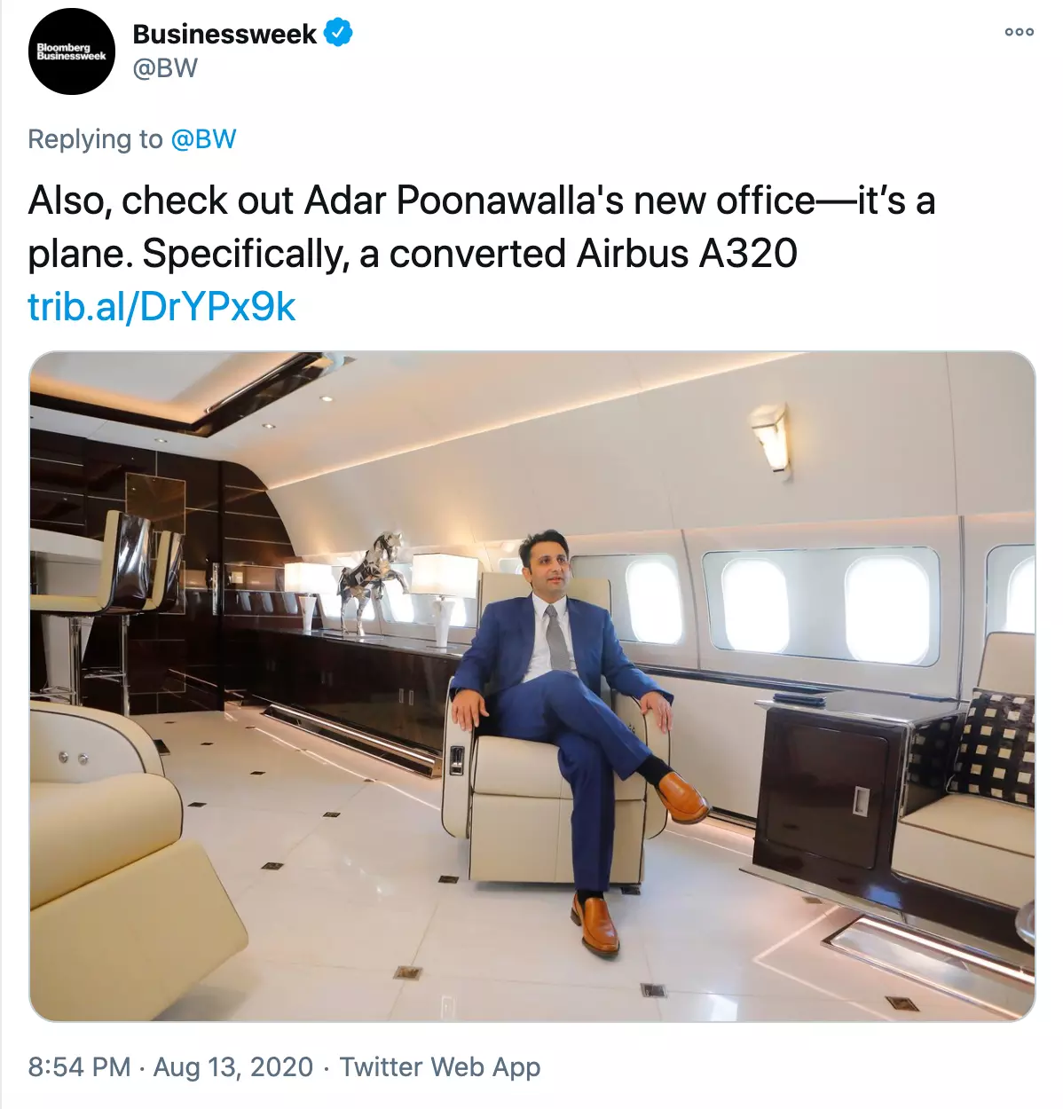Click the gray necktie in the photo
This screenshot has height=1109, width=1063.
pyautogui.click(x=556, y=639)
